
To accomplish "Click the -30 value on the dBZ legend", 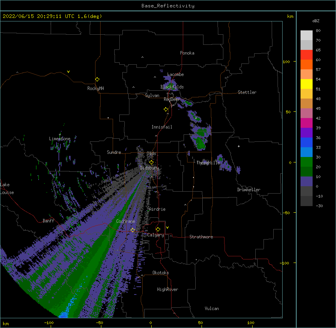I will tap(319, 206).
